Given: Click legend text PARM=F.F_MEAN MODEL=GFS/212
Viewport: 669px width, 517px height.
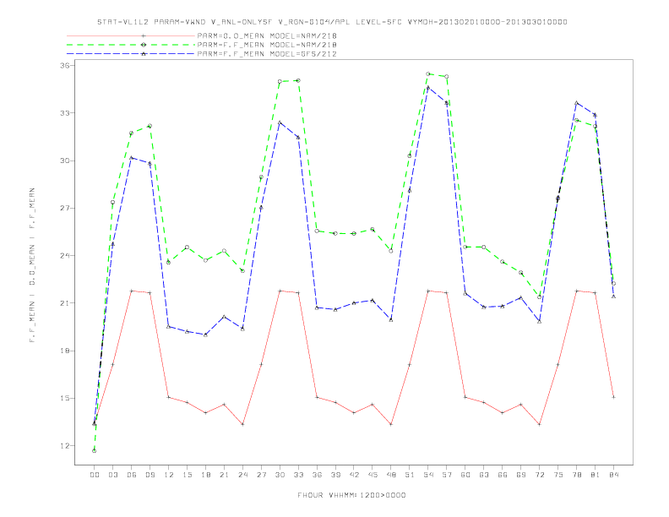Looking at the screenshot, I should point(267,54).
